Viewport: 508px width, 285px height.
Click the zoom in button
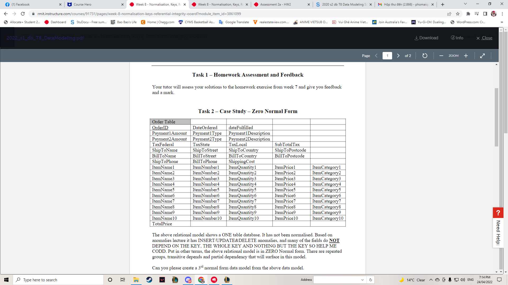click(466, 55)
